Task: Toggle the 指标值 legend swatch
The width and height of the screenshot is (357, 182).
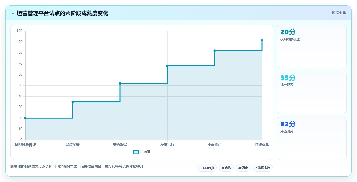Action: (x=136, y=152)
